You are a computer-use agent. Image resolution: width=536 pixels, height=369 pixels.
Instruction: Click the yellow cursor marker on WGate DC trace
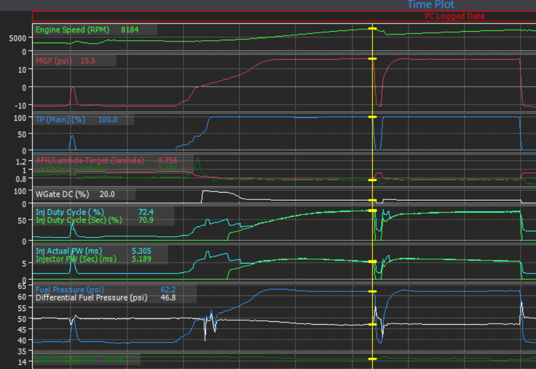(373, 200)
